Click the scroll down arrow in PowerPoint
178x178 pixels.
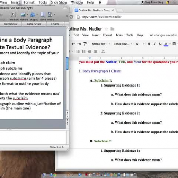67,116
